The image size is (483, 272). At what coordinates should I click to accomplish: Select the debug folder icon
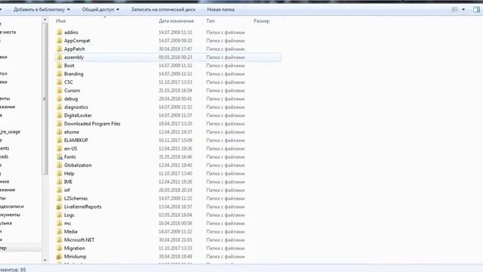coord(59,99)
